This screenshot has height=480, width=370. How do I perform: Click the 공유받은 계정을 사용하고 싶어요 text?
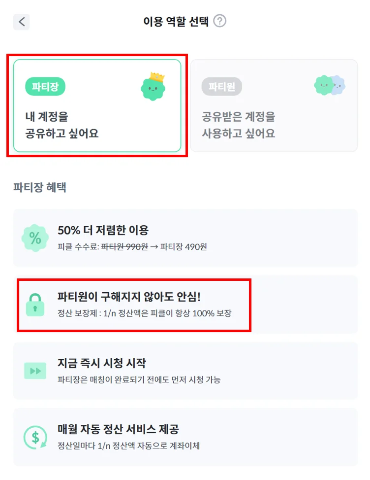click(x=239, y=125)
